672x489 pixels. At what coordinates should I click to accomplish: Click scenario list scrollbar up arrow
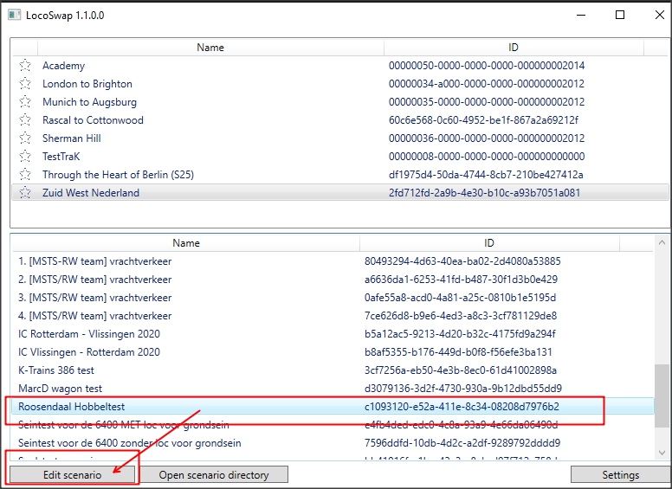(662, 244)
